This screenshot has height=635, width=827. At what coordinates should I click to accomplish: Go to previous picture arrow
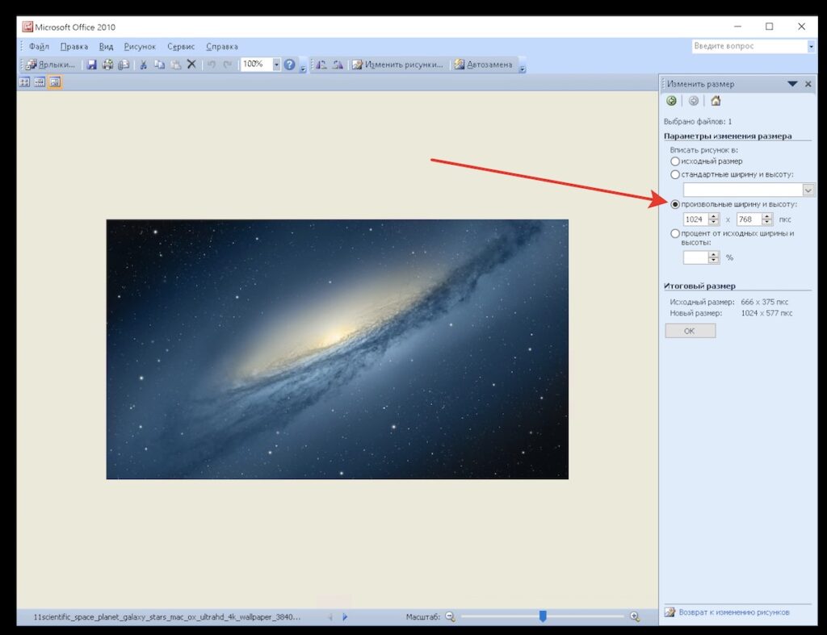(x=330, y=616)
